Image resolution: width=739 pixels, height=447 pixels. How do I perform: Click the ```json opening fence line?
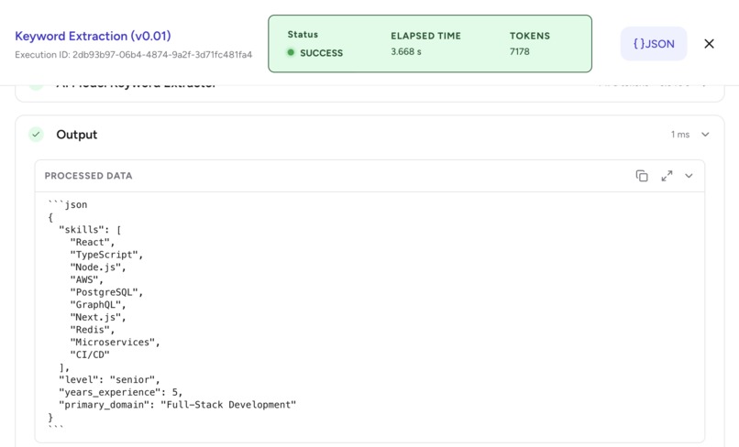click(x=68, y=205)
